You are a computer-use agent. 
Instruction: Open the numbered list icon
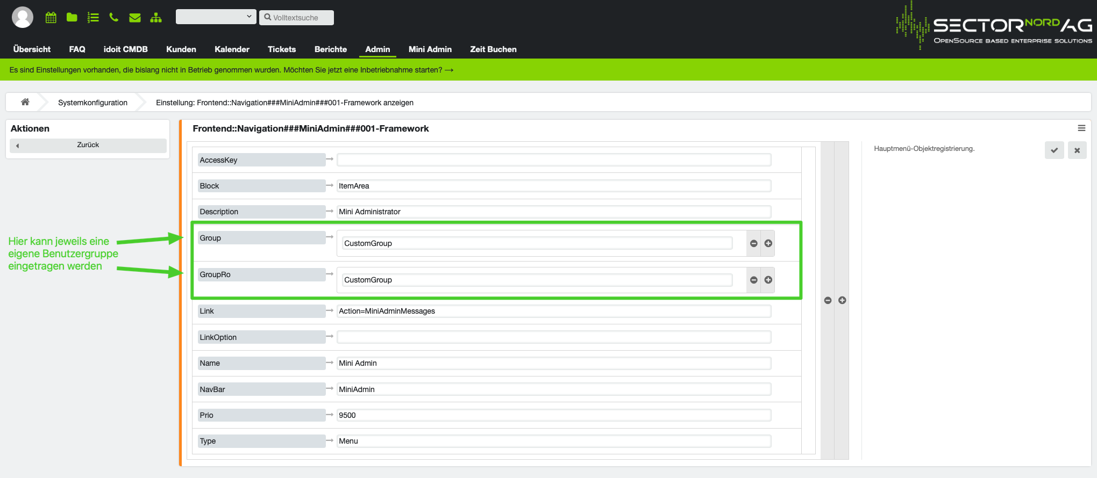click(x=93, y=17)
